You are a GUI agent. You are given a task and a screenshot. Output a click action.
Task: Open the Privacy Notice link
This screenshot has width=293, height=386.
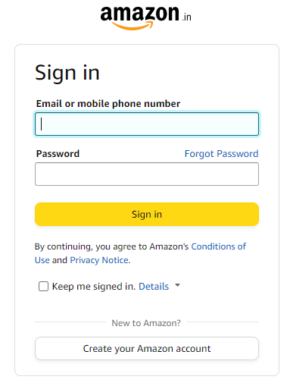[x=99, y=260]
